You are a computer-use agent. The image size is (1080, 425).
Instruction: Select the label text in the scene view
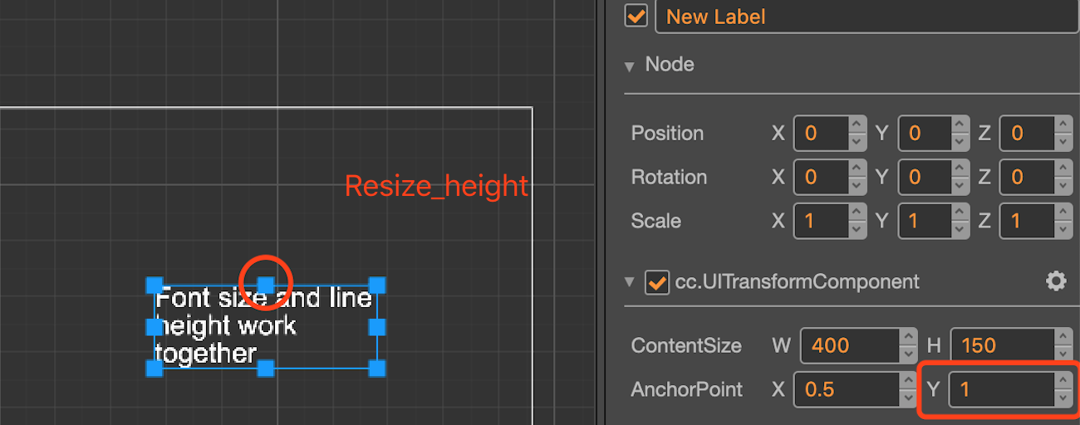click(x=263, y=325)
